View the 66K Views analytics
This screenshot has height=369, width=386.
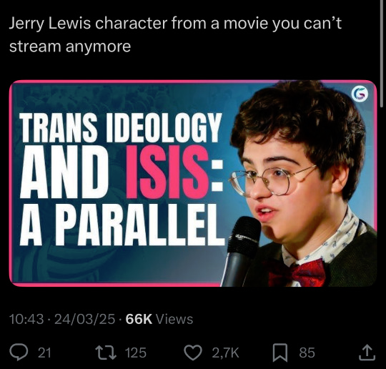[x=159, y=319]
